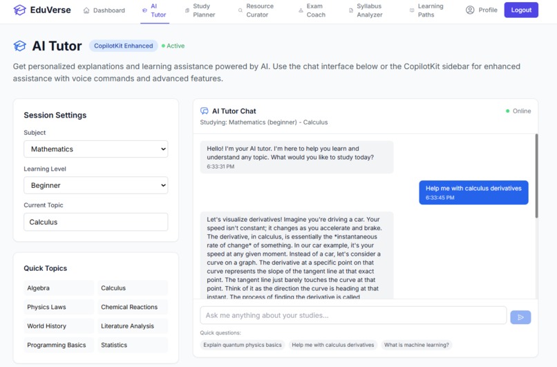Click the Resource Curator search icon
Viewport: 557px width, 367px height.
(240, 10)
